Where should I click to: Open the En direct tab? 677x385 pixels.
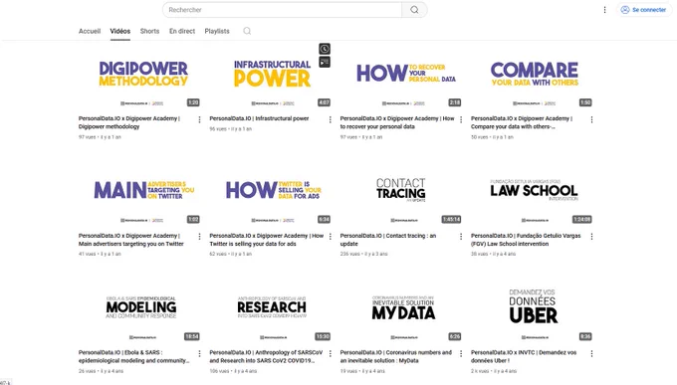click(182, 31)
